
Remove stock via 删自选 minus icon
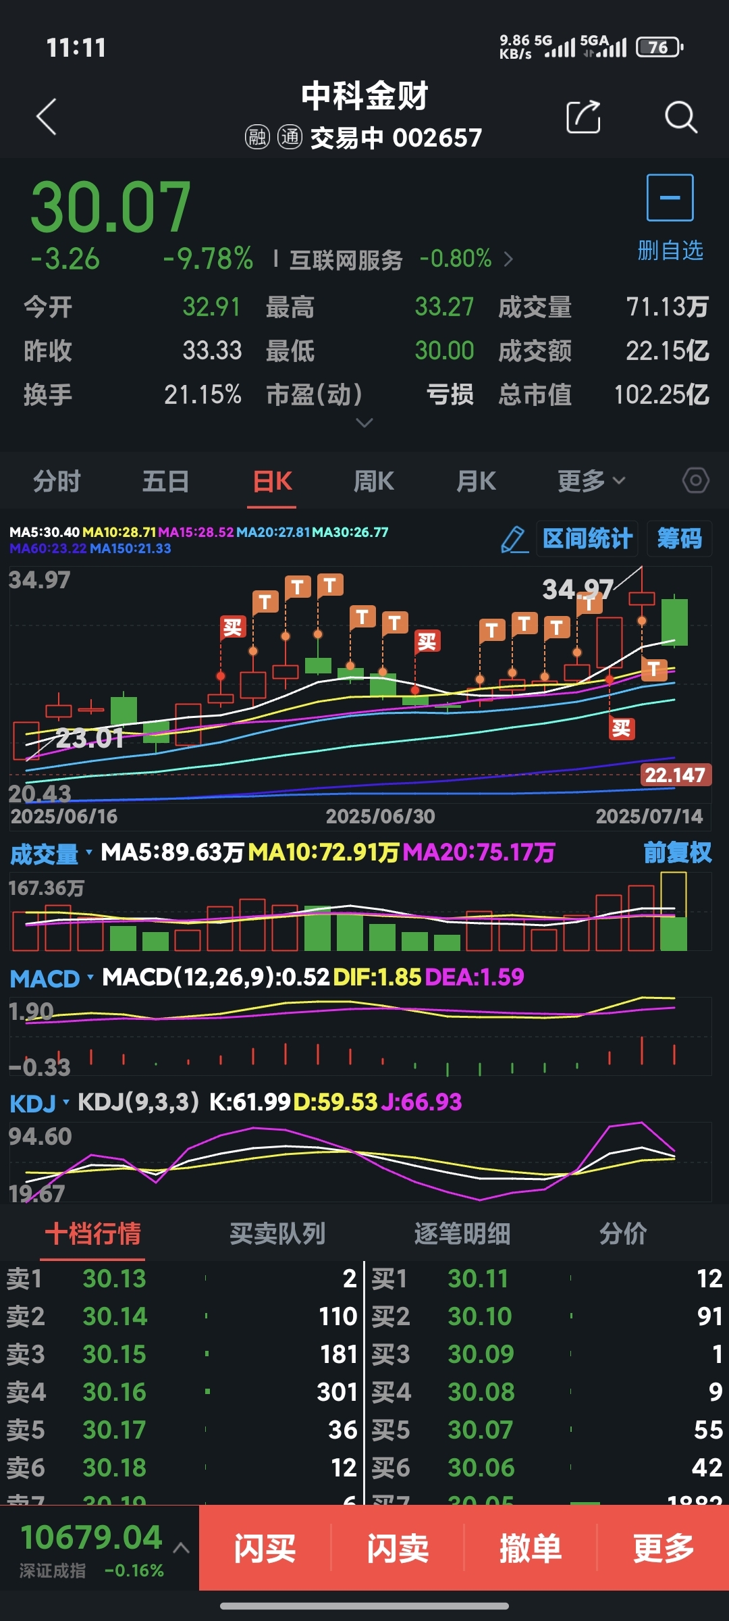pos(670,197)
